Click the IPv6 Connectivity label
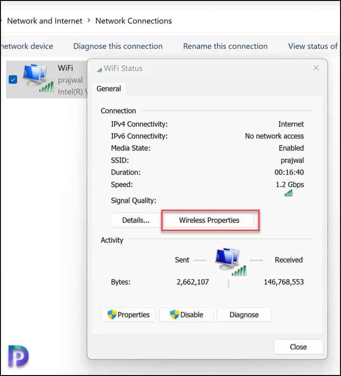 click(139, 136)
